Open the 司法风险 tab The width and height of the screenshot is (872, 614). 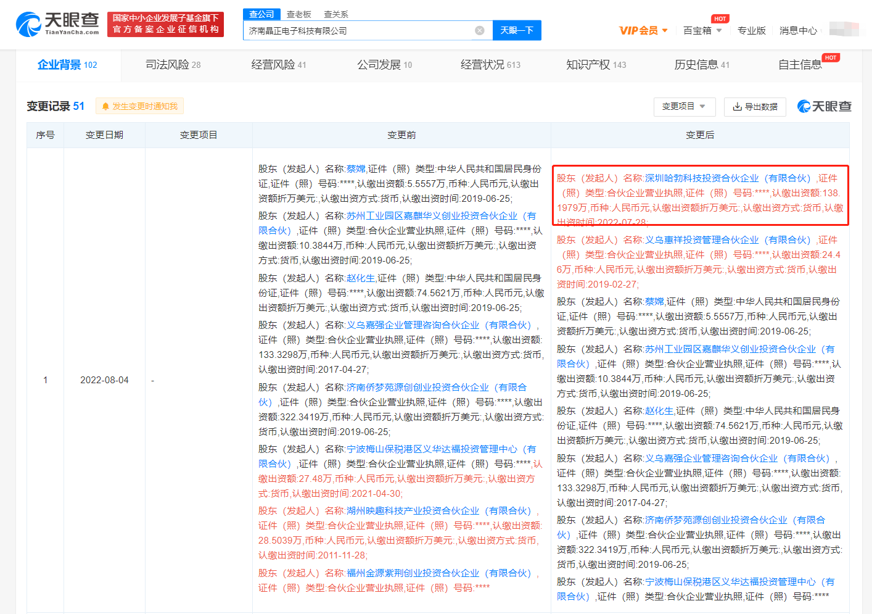(x=173, y=65)
